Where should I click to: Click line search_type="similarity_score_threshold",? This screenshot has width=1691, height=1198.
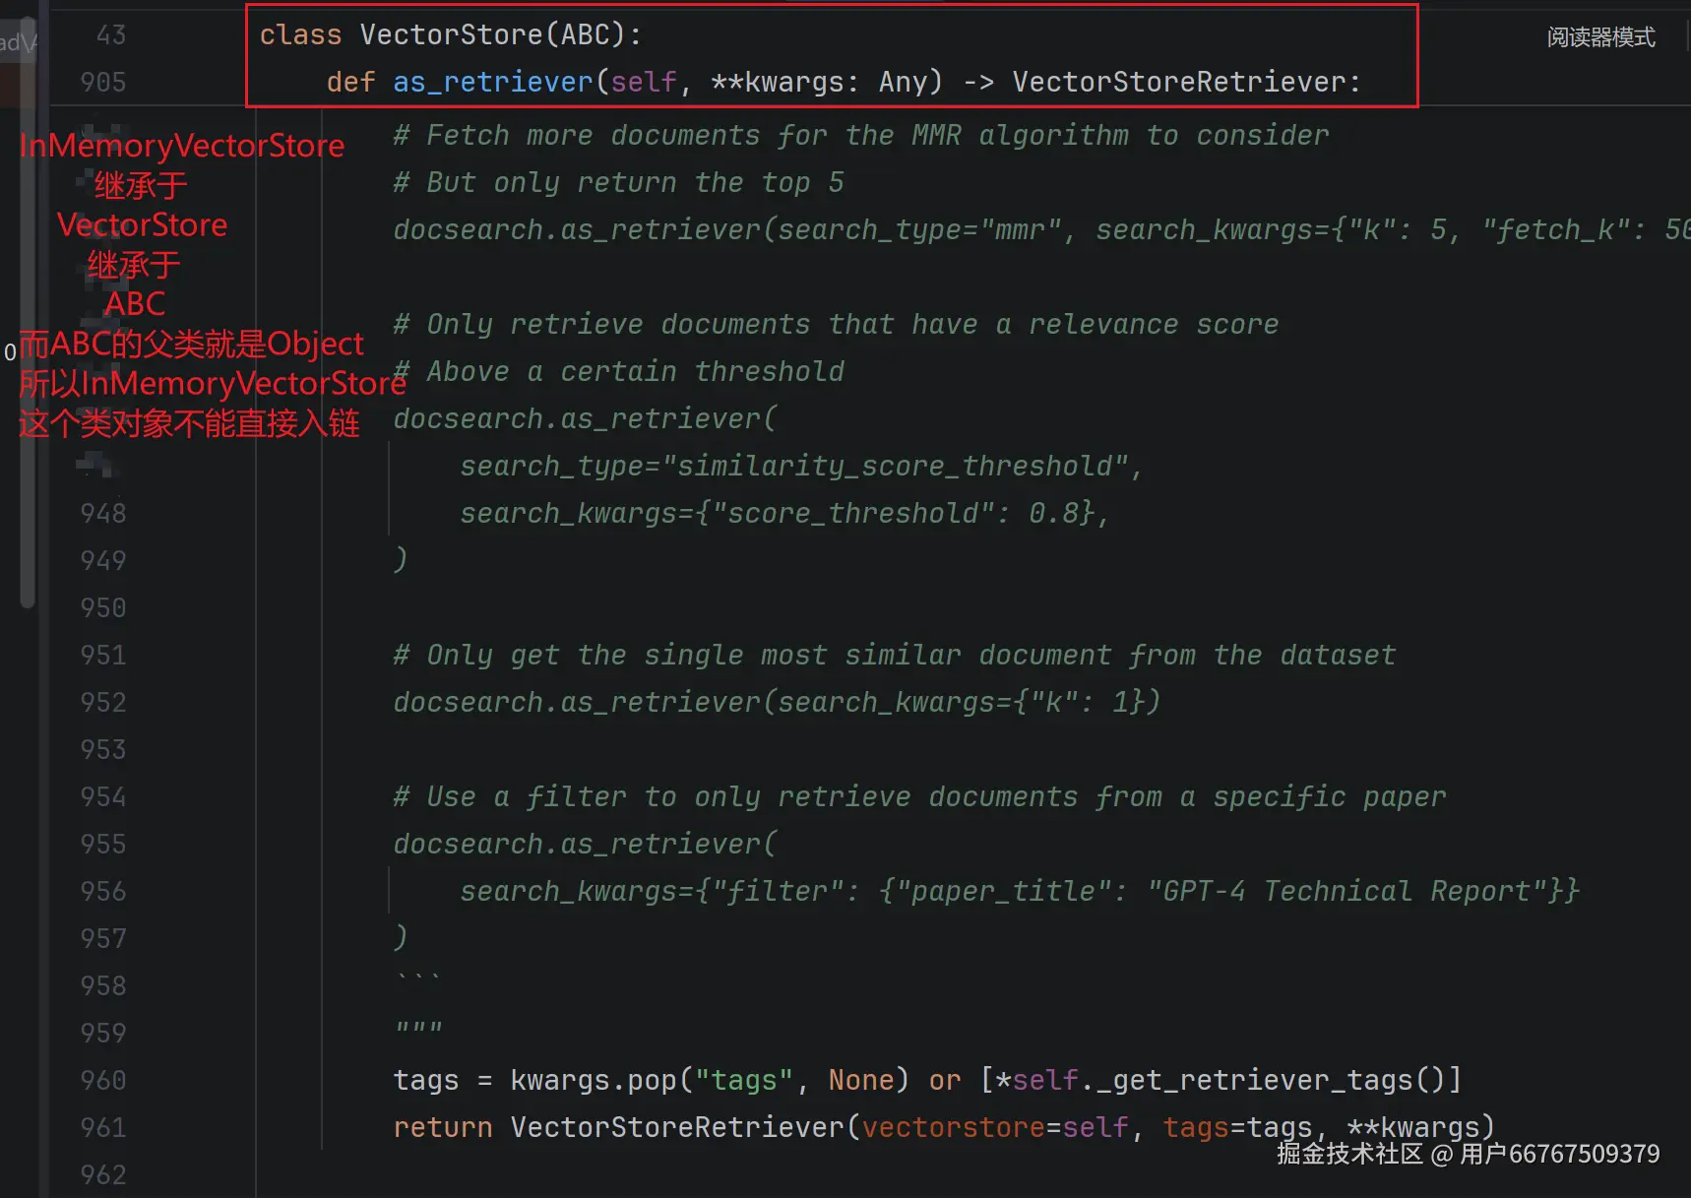click(x=801, y=466)
